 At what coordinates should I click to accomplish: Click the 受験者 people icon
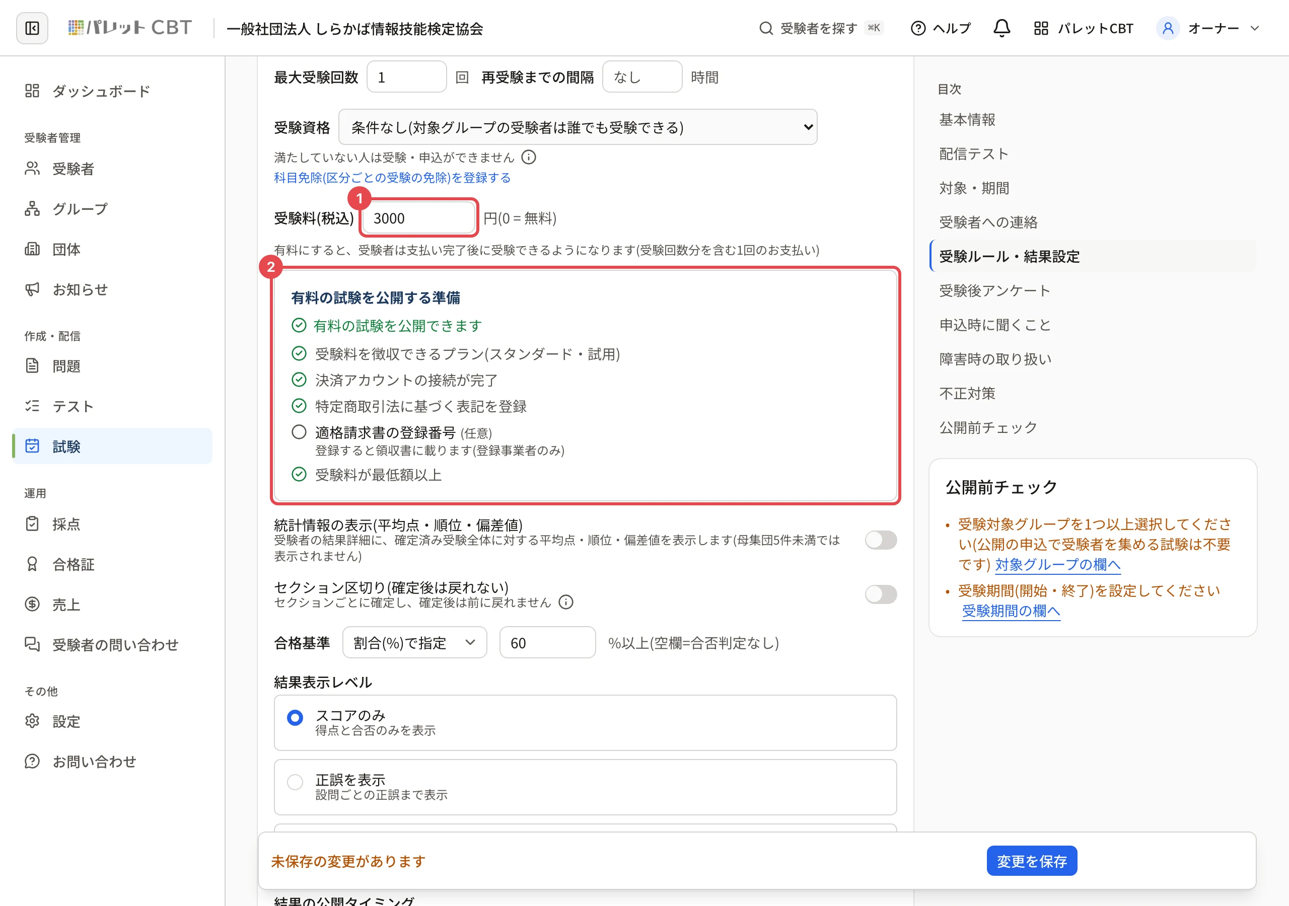point(32,169)
